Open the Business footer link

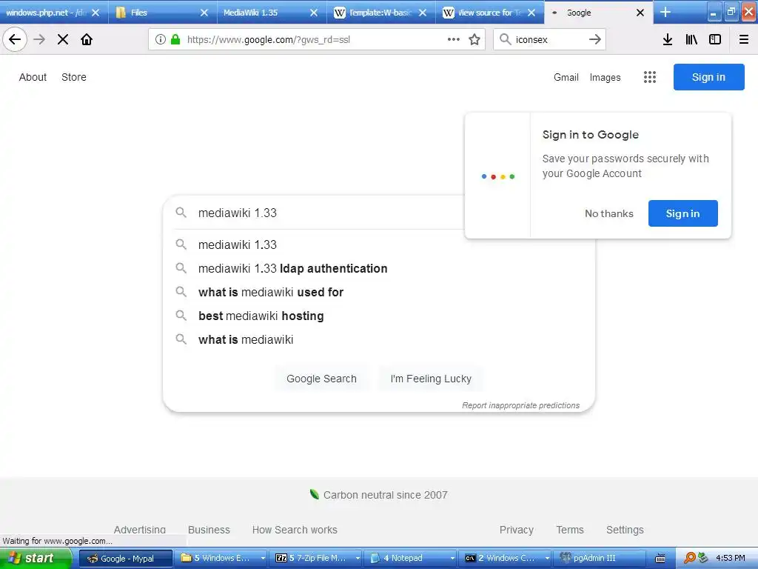(x=209, y=530)
